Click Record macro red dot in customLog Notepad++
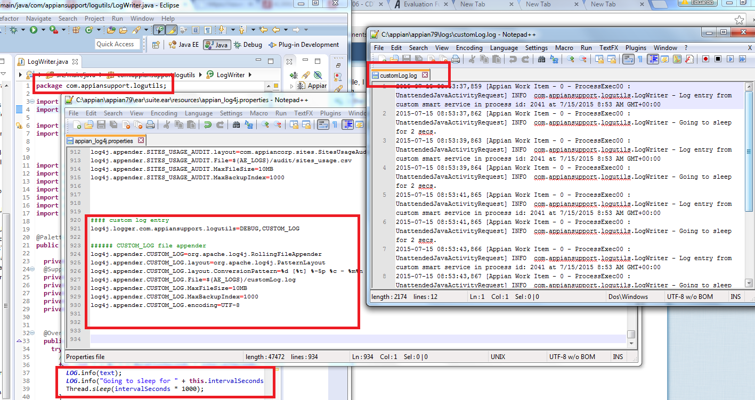This screenshot has width=755, height=400. tap(706, 59)
